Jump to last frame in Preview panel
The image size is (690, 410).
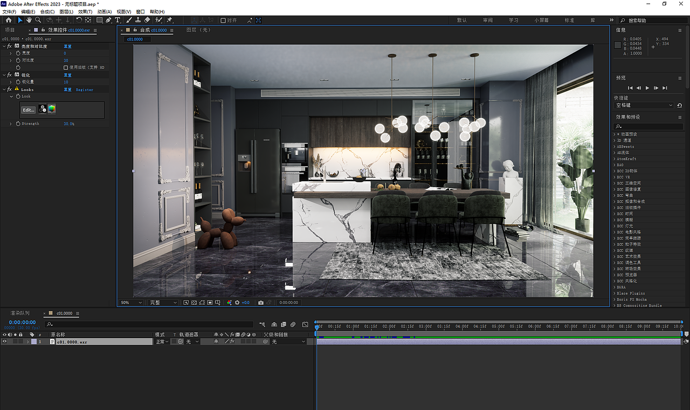(x=665, y=87)
